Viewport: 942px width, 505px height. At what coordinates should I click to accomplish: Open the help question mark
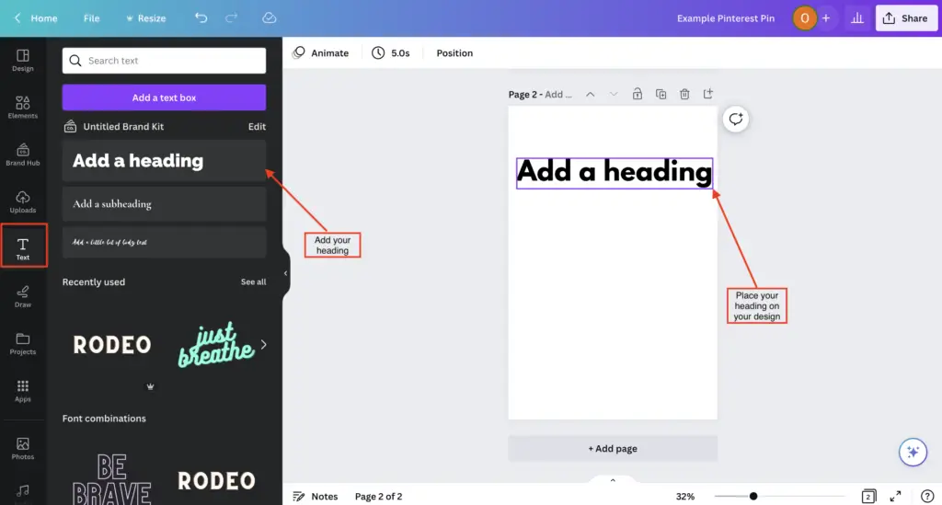(927, 496)
